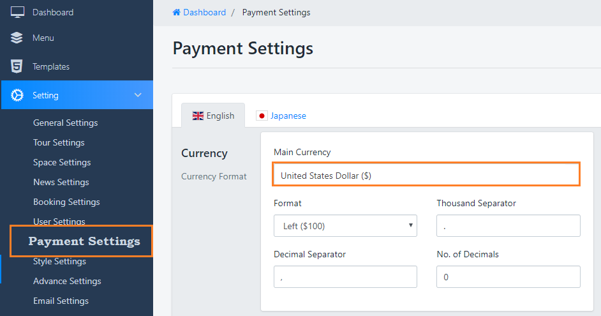
Task: Open General Settings in sidebar
Action: tap(66, 123)
